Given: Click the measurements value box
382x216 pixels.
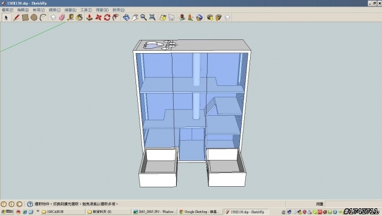Looking at the screenshot, I should point(353,204).
